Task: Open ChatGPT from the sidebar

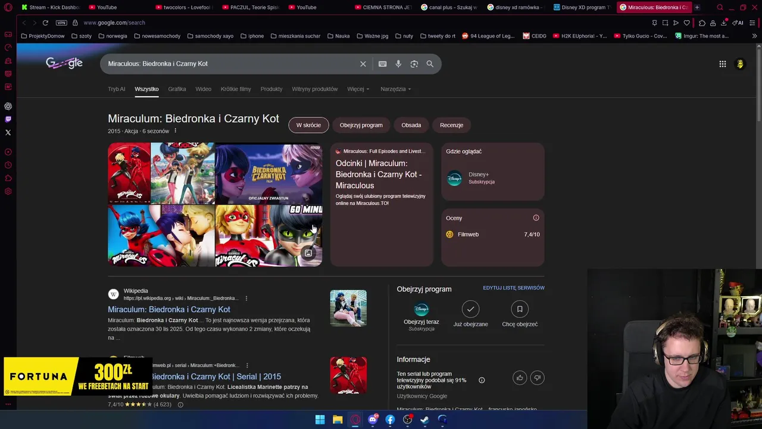Action: (x=8, y=106)
